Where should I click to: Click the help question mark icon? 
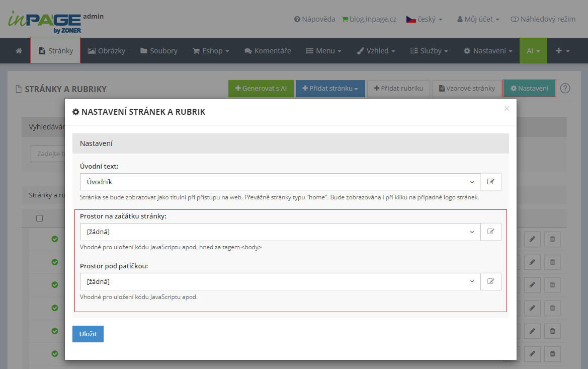click(x=565, y=89)
